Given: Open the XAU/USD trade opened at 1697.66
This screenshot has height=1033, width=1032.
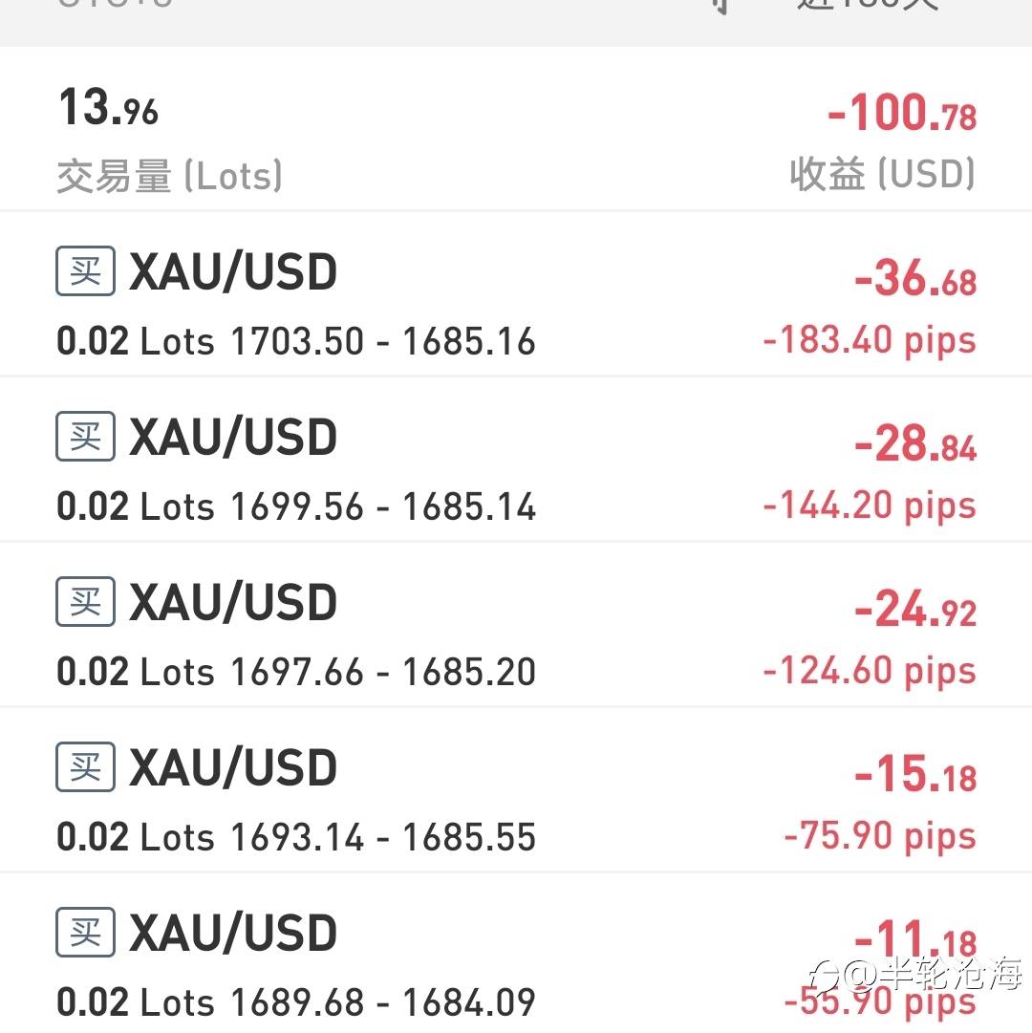Looking at the screenshot, I should click(233, 604).
